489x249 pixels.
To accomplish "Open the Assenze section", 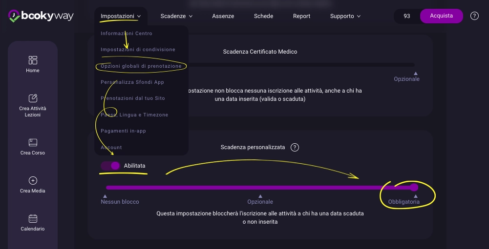I will click(x=223, y=16).
